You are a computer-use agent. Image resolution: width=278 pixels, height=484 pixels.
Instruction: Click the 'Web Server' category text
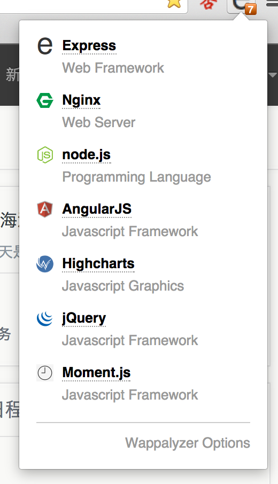(99, 122)
